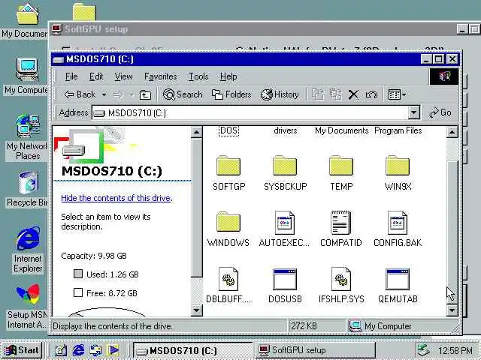Click the Forward arrow toolbar button
The width and height of the screenshot is (481, 360).
coord(118,95)
